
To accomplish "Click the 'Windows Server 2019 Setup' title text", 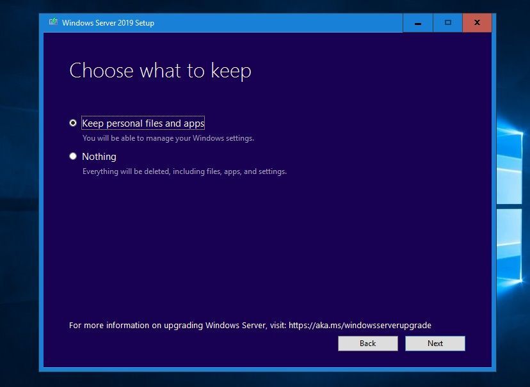I will [108, 23].
